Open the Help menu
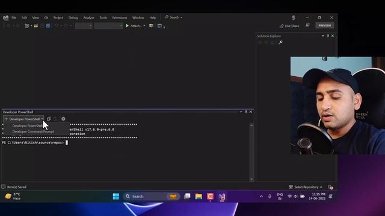This screenshot has width=385, height=216. [x=152, y=17]
